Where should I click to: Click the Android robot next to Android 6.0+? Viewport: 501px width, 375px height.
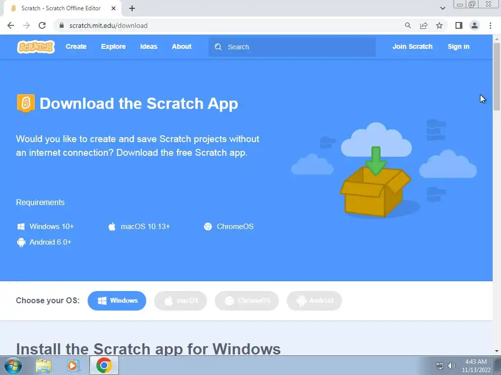click(x=21, y=242)
